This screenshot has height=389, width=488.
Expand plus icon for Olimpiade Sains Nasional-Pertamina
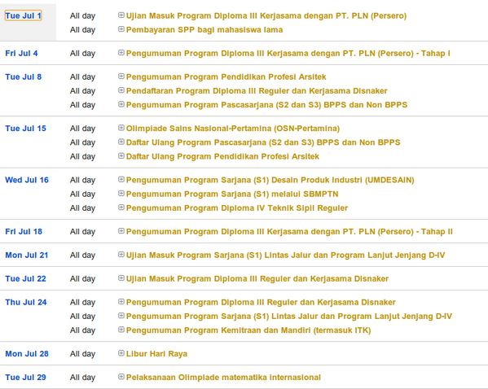tap(121, 128)
